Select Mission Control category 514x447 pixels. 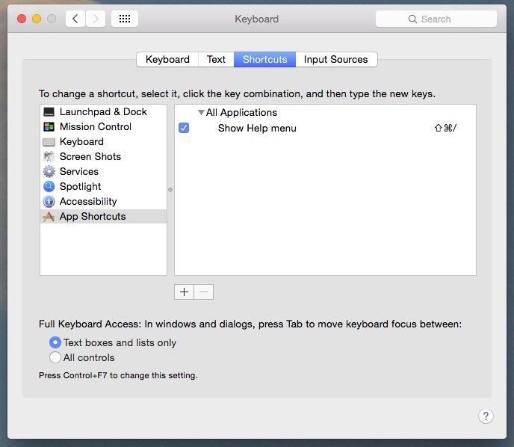pos(103,126)
